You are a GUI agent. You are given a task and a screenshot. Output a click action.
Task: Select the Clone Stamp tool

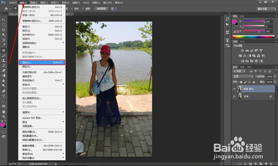pos(4,61)
